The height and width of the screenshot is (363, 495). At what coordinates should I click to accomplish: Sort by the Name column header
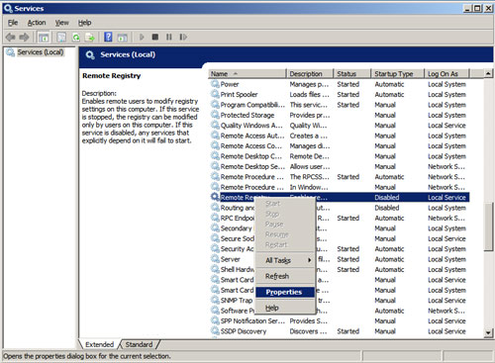(247, 74)
